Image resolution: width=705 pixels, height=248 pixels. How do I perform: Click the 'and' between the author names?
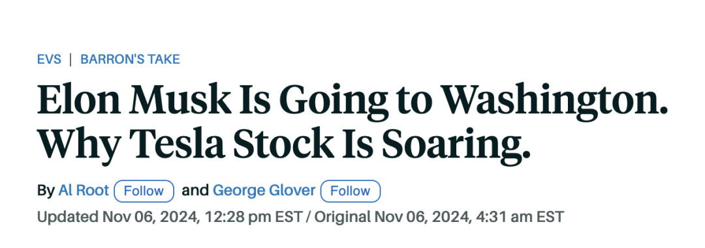click(x=195, y=190)
